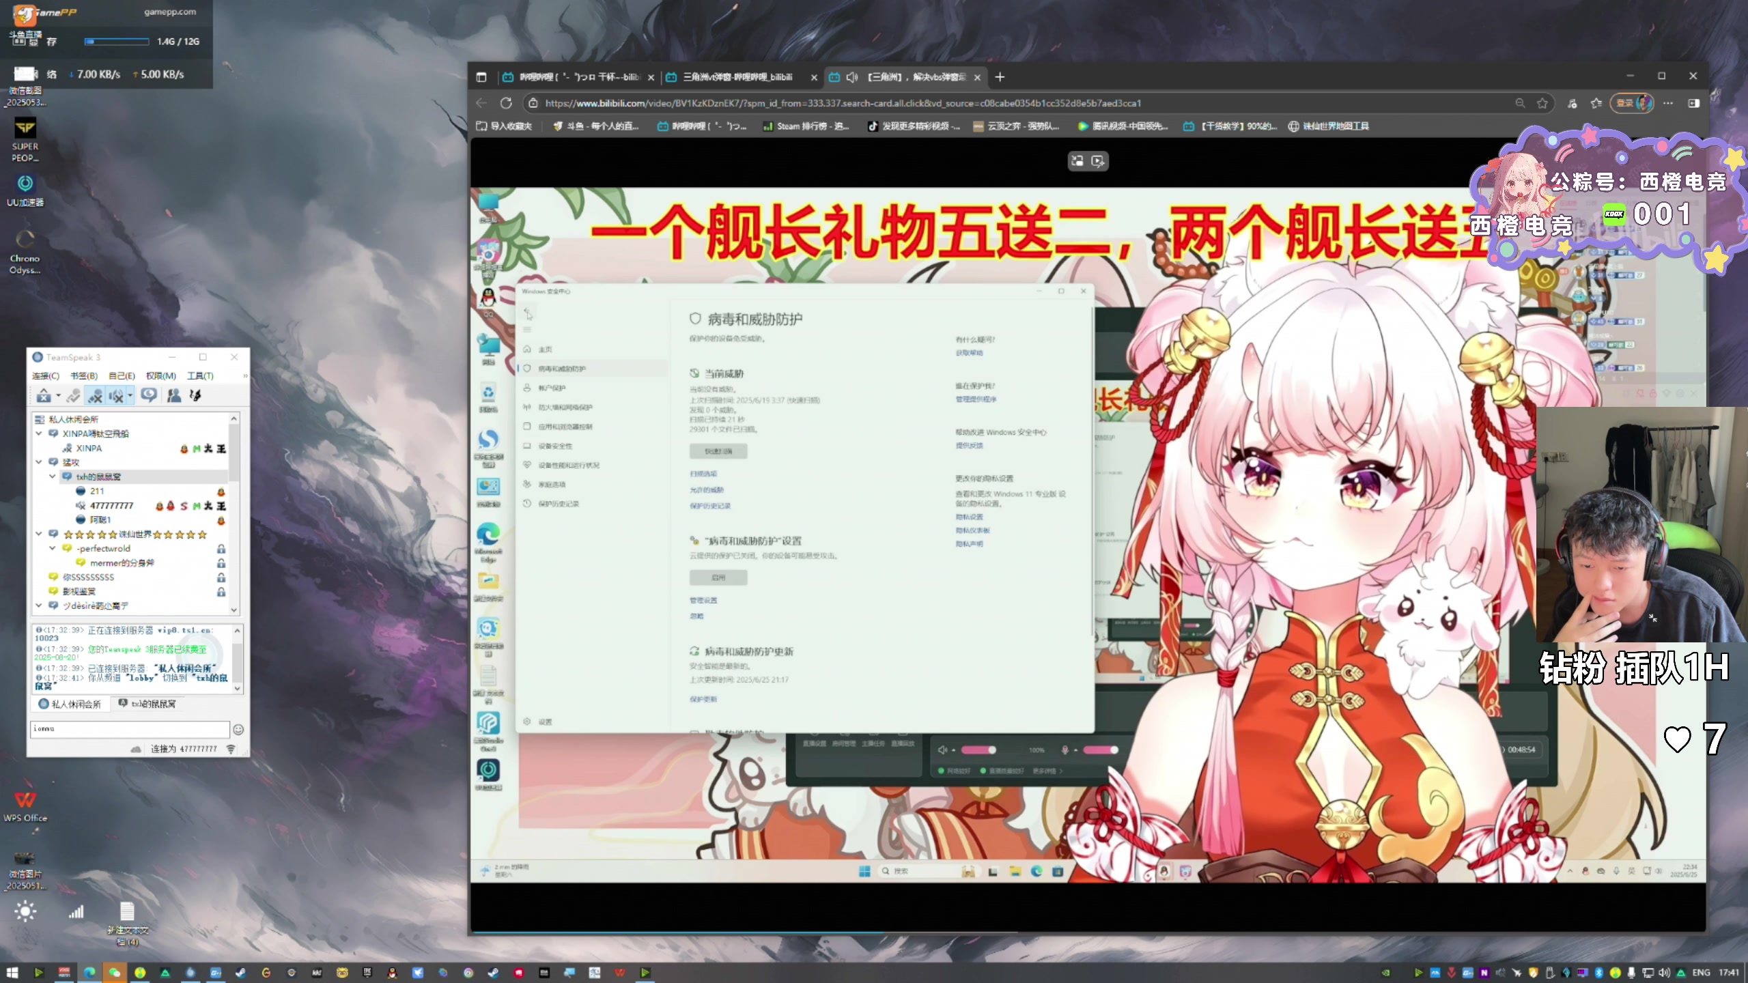Select user 阿聪1 in TeamSpeak tree
The width and height of the screenshot is (1748, 983).
click(x=100, y=520)
